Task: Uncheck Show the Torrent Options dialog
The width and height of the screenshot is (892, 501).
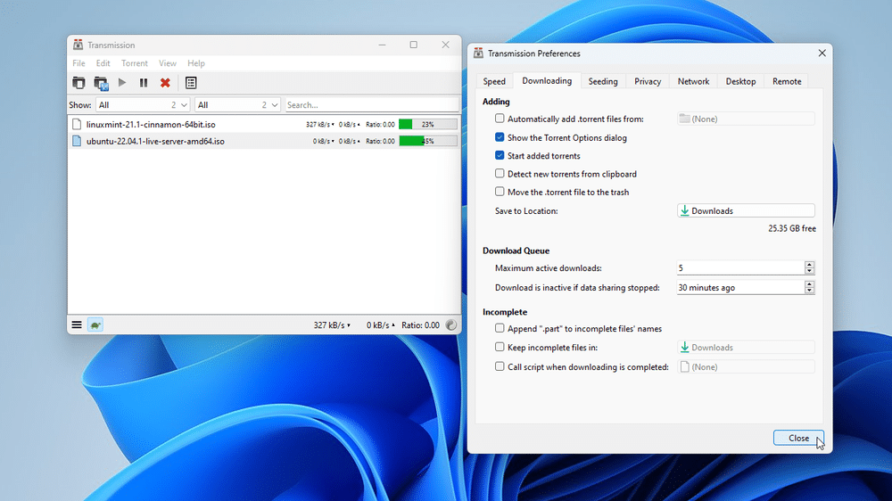Action: [500, 137]
